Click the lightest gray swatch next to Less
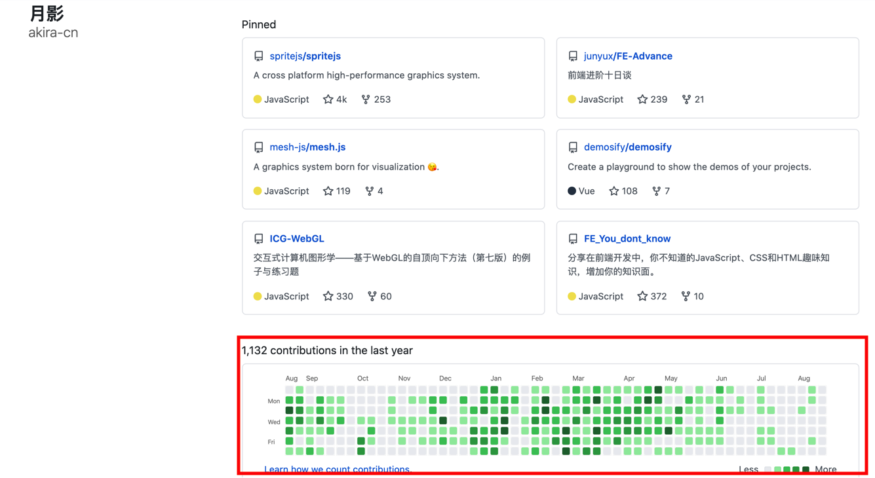Image resolution: width=875 pixels, height=478 pixels. (x=768, y=469)
